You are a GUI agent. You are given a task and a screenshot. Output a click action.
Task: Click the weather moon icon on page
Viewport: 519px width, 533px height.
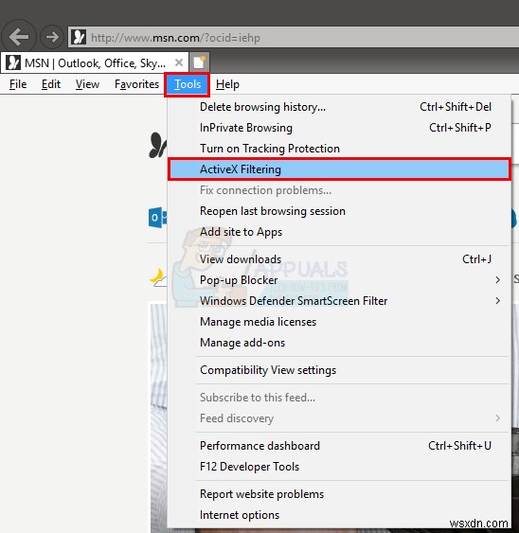click(x=158, y=277)
